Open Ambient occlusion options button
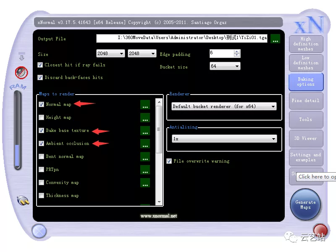 pos(145,144)
